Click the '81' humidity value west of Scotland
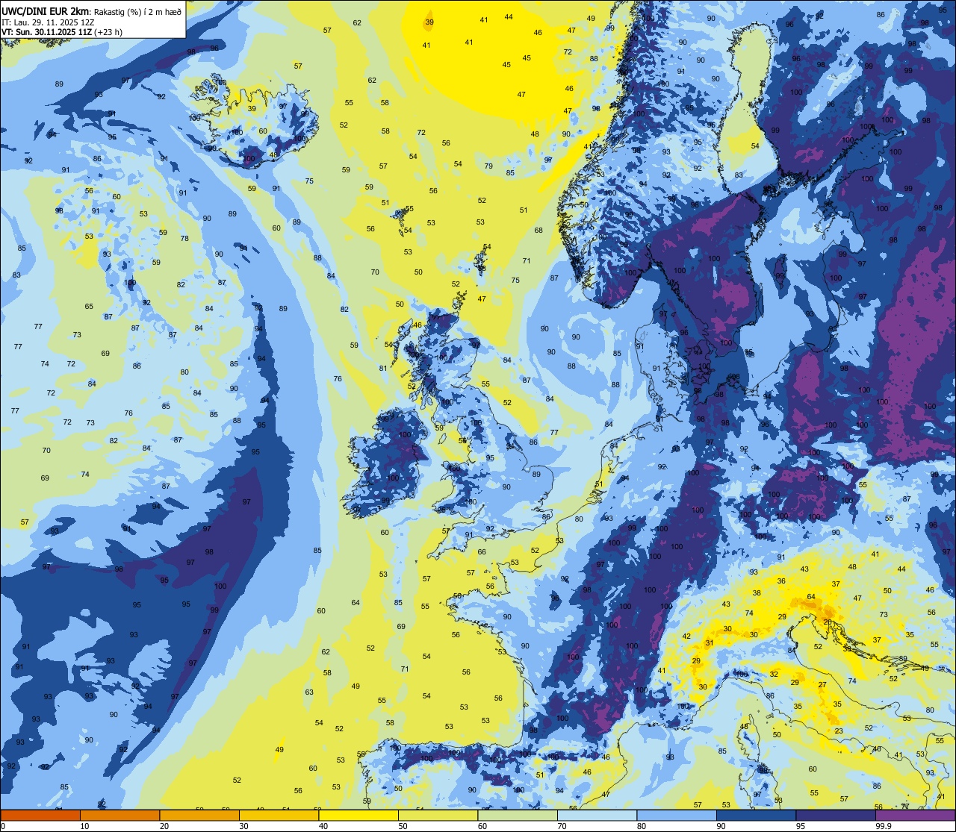 click(x=383, y=368)
